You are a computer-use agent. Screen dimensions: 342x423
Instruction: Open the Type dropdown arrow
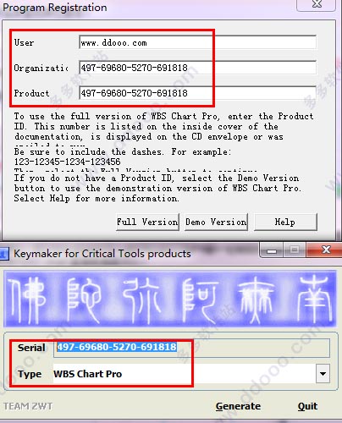323,374
